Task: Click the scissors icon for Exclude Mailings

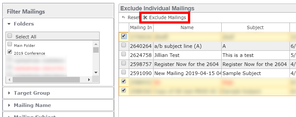Action: pos(145,17)
